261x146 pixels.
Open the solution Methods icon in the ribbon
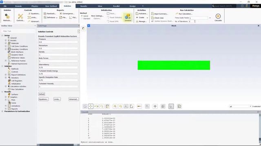click(7, 17)
